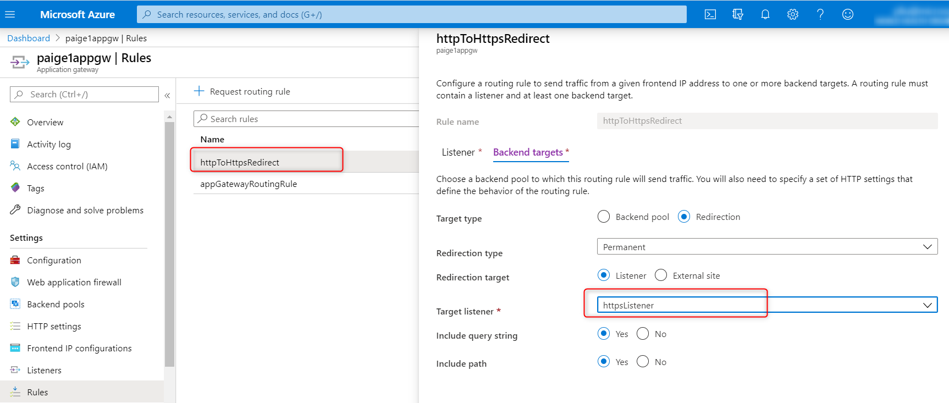Open the Help question mark icon
The image size is (949, 403).
point(820,14)
